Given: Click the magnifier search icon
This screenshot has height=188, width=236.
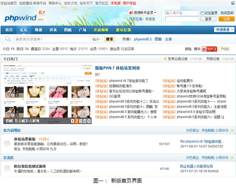Looking at the screenshot, I should (8, 39).
